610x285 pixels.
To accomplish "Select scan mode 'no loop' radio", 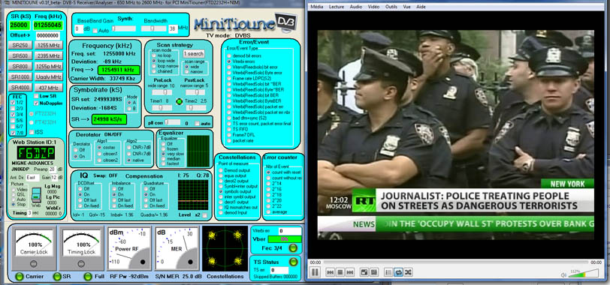I will 154,55.
